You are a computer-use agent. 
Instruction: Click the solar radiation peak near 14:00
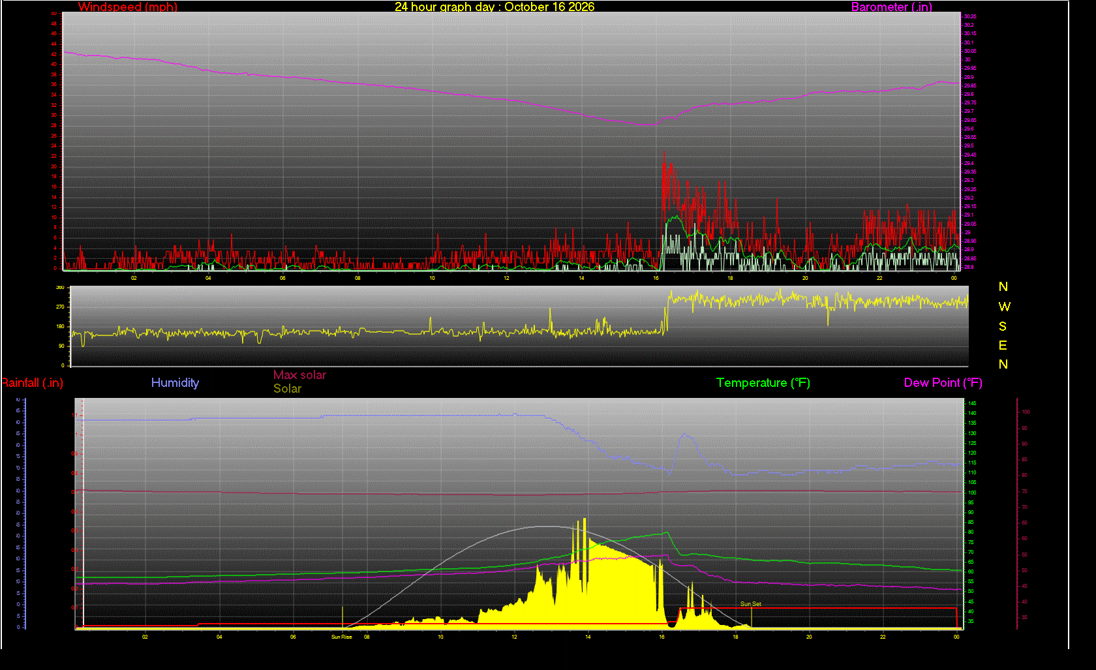click(585, 521)
